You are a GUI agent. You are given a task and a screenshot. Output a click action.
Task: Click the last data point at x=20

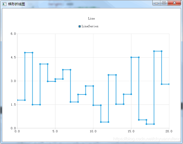[x=169, y=84]
